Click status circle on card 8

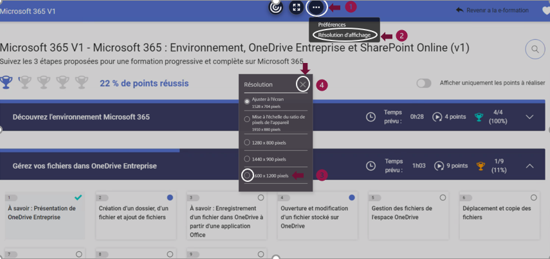pyautogui.click(x=170, y=254)
